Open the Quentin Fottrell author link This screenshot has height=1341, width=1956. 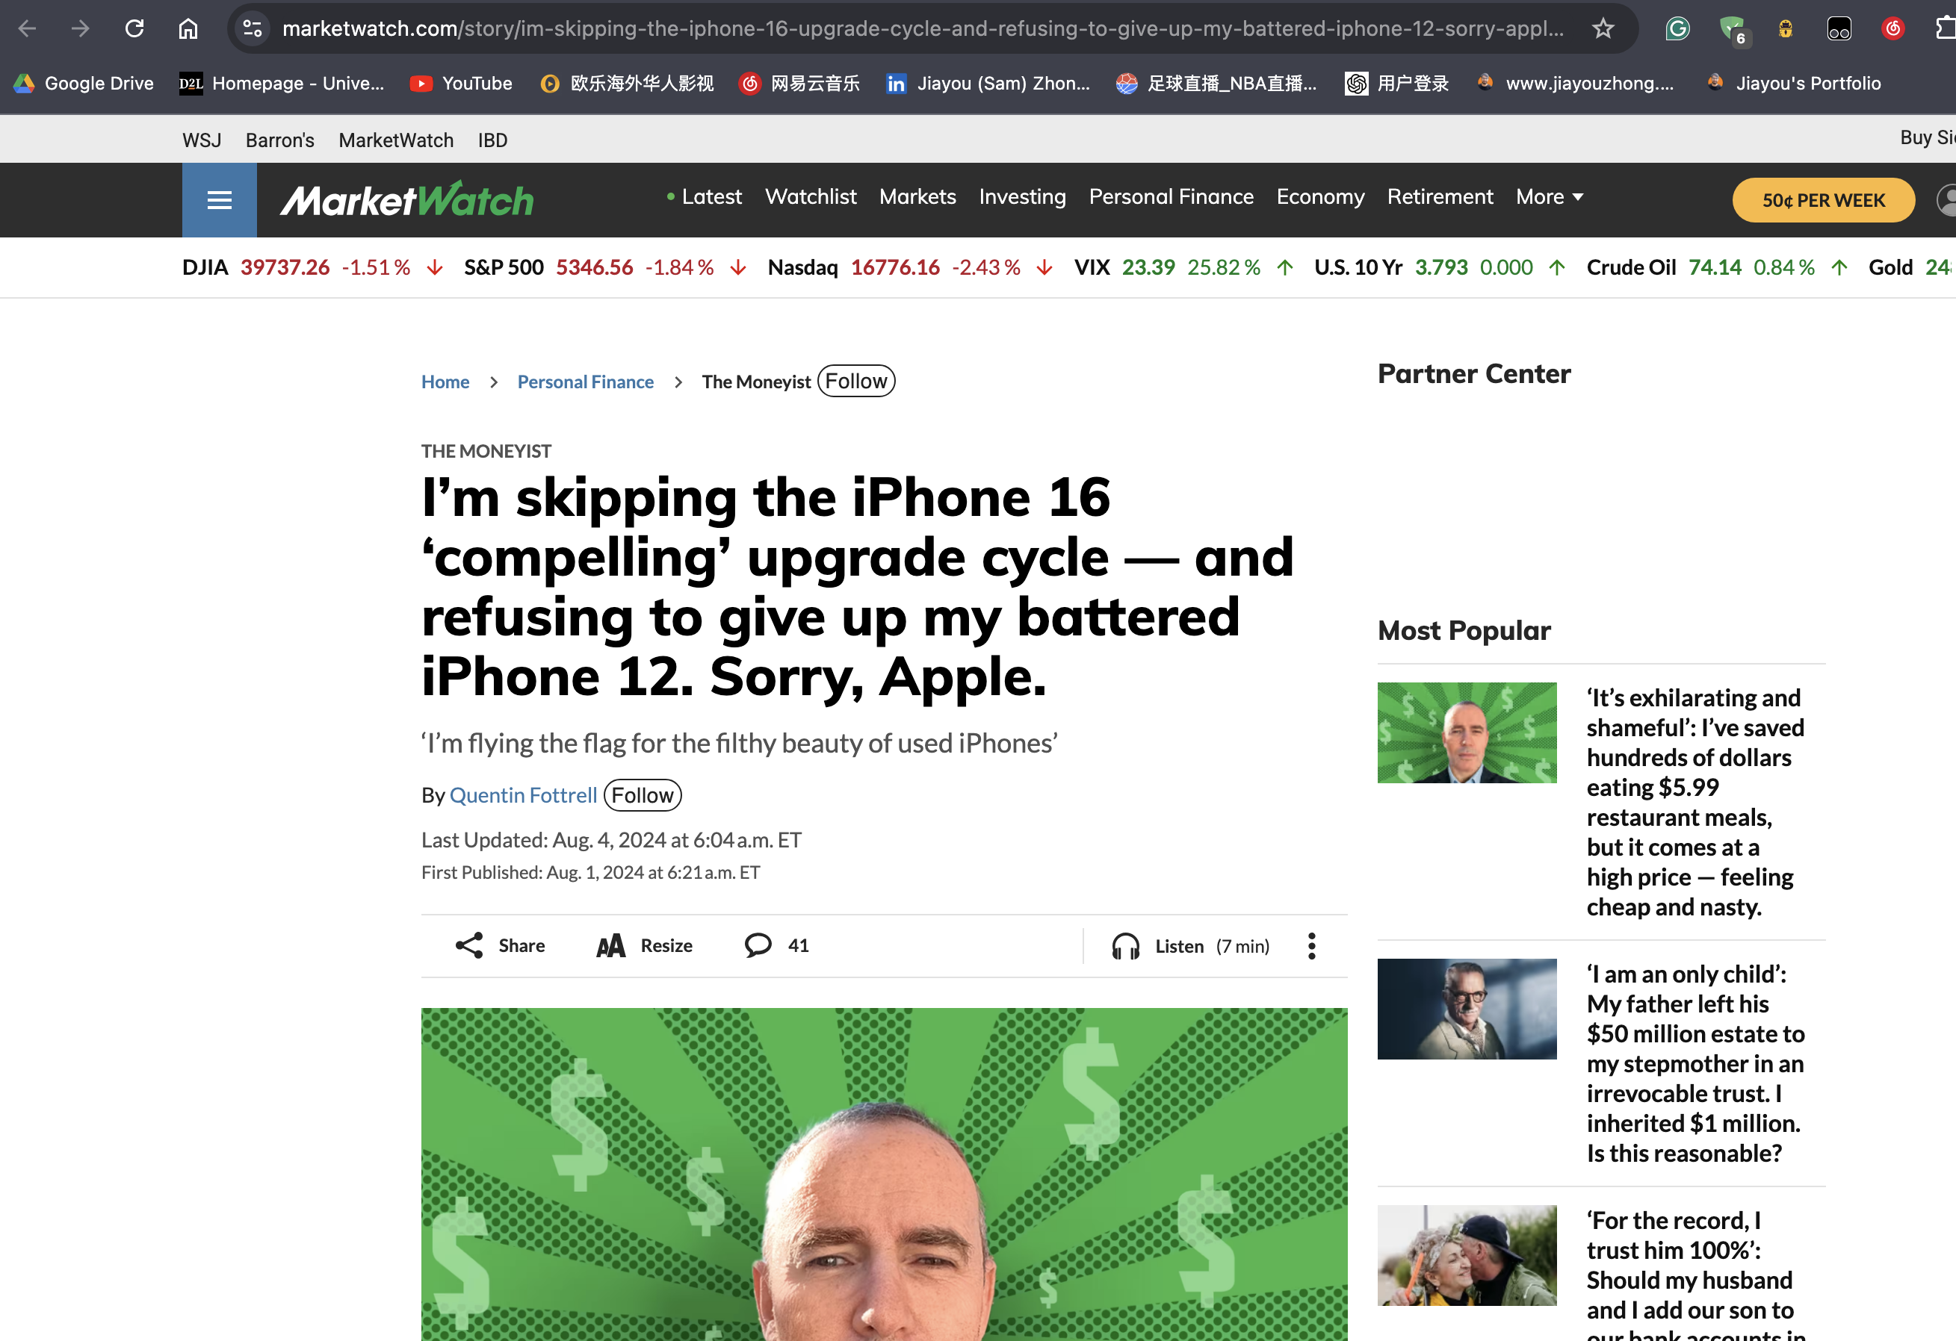pyautogui.click(x=523, y=795)
